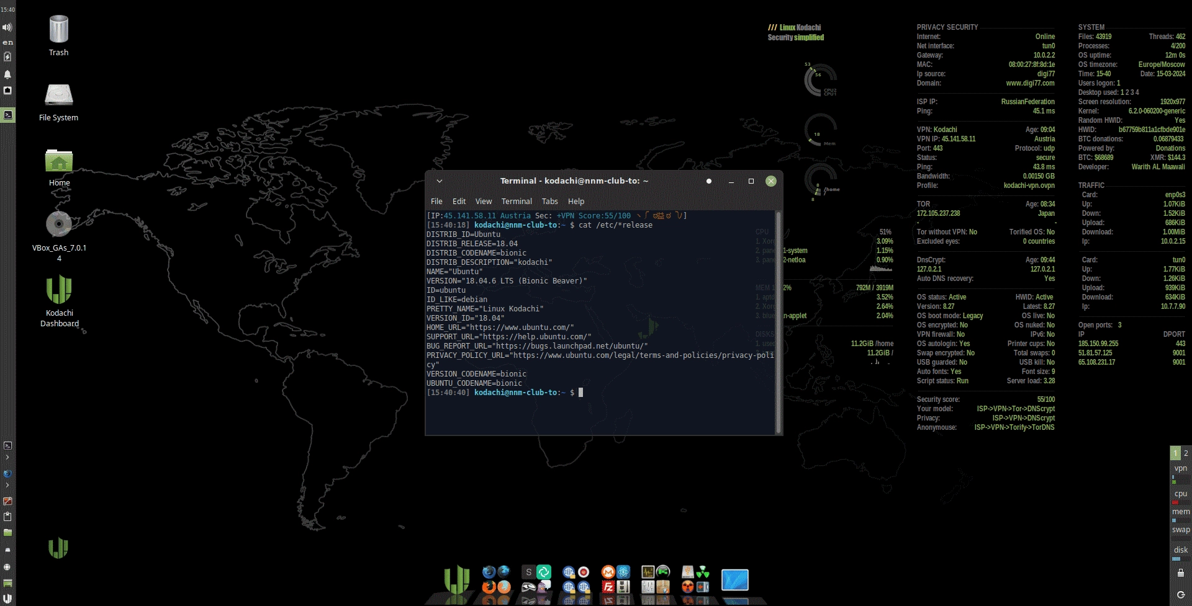Open the clipboard manager panel icon
Screen dimensions: 1192x606
point(7,517)
